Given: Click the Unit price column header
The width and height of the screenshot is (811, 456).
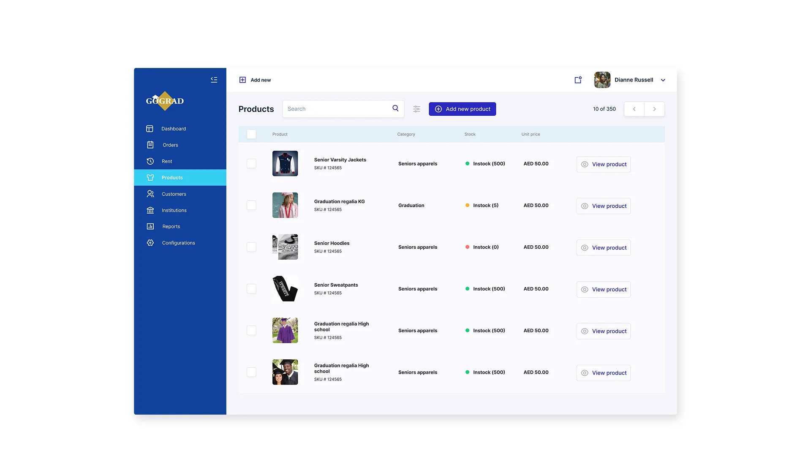Looking at the screenshot, I should (531, 134).
